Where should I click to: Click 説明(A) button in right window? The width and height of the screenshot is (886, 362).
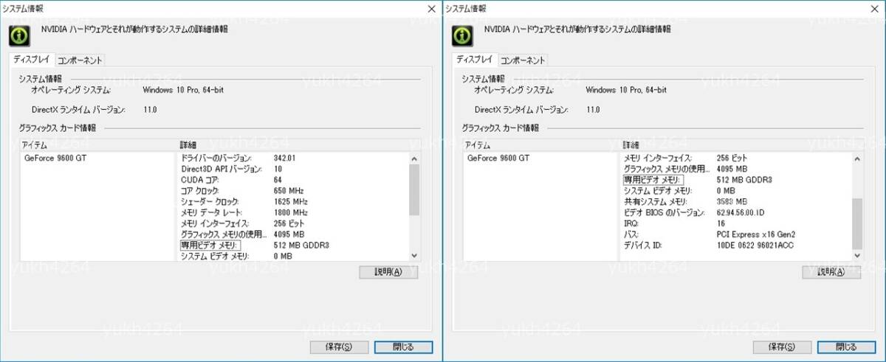coord(831,272)
